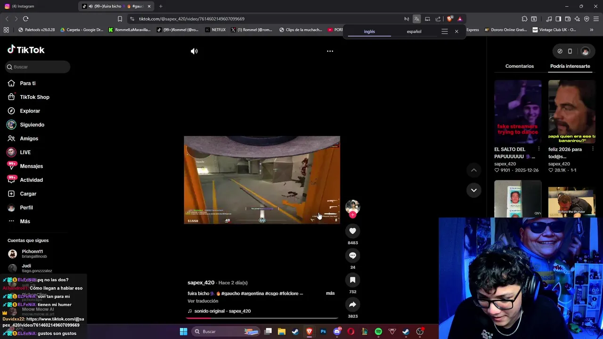This screenshot has width=603, height=339.
Task: Switch to the Comentarios tab
Action: [520, 66]
